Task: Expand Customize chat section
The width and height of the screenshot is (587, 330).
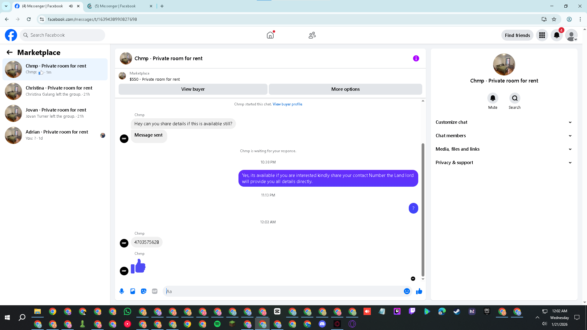Action: [x=504, y=122]
